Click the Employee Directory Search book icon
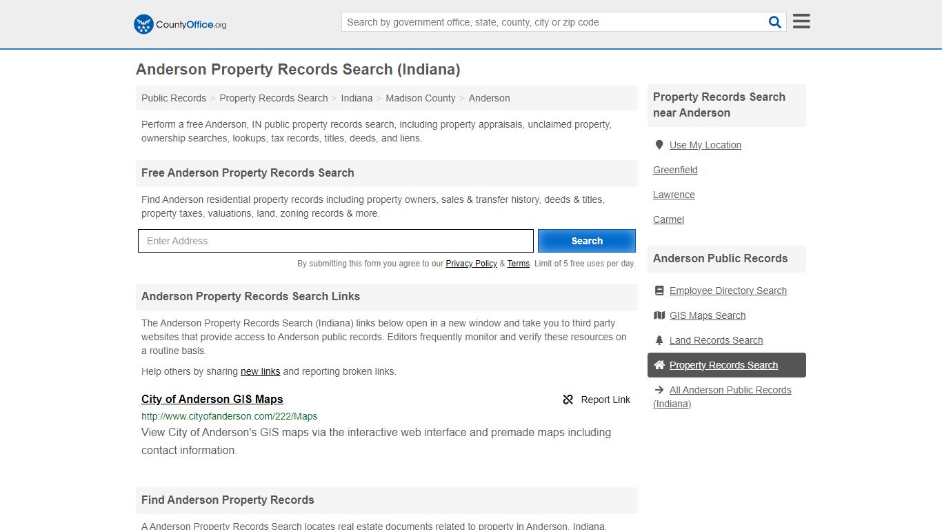 [x=659, y=291]
